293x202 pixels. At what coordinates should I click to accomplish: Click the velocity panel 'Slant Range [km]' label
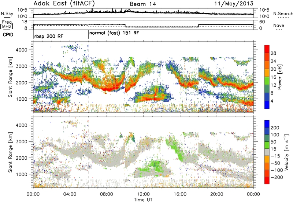click(10, 152)
